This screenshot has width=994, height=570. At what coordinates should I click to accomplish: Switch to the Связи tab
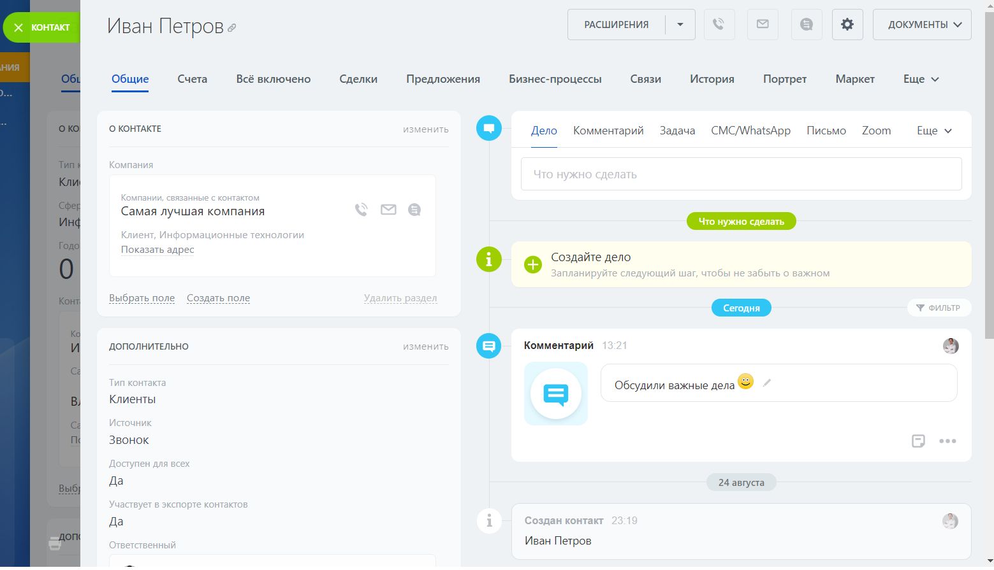coord(646,79)
